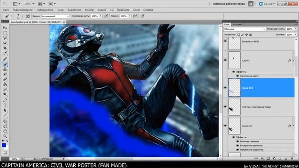Hide the Слой 5 layer
The height and width of the screenshot is (168, 299).
tap(225, 60)
